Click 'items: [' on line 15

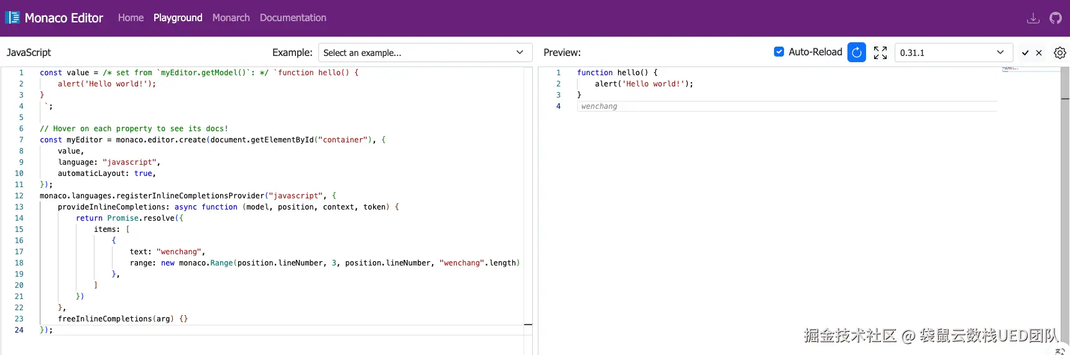pos(112,229)
